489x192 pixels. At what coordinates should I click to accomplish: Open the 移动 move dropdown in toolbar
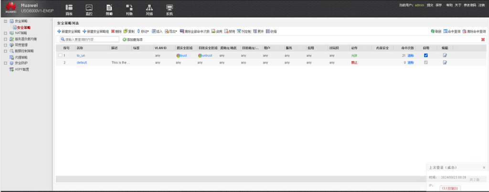coord(143,31)
